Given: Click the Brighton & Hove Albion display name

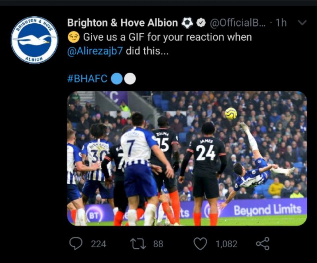Looking at the screenshot, I should [x=122, y=23].
